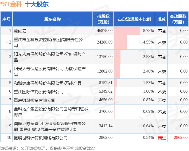Click holding value 5349.02
Screen dimensions: 189x151
point(106,91)
